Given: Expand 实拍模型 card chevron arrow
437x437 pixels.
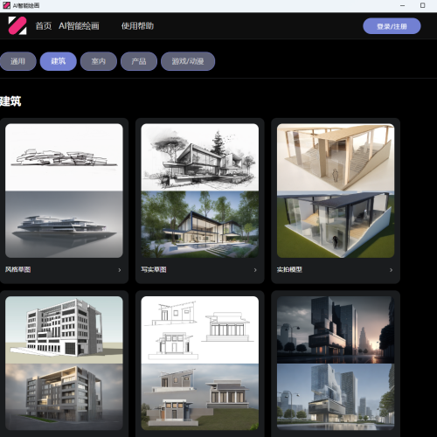Looking at the screenshot, I should [x=391, y=270].
